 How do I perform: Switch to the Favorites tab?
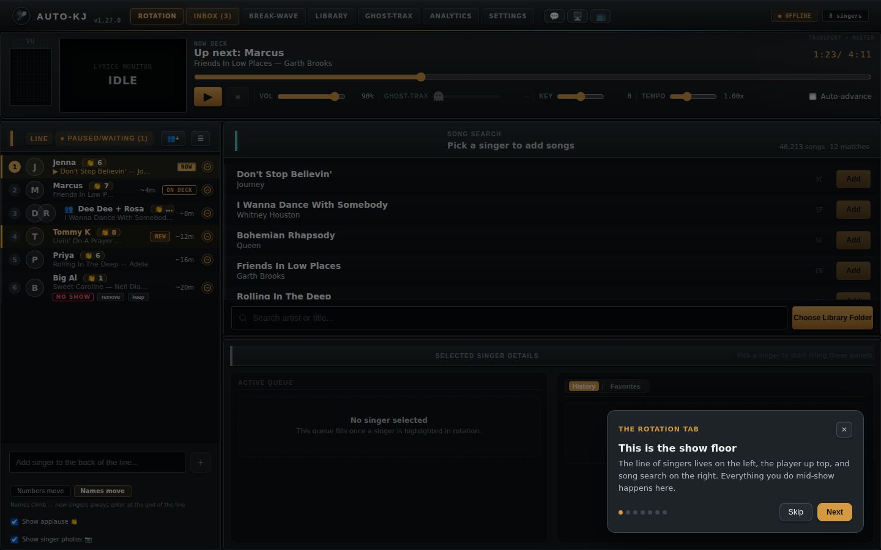click(x=625, y=386)
